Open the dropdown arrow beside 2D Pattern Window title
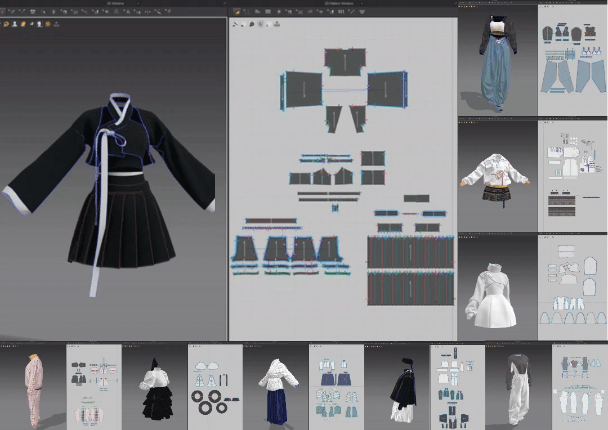Screen dimensions: 608x430 click(363, 3)
